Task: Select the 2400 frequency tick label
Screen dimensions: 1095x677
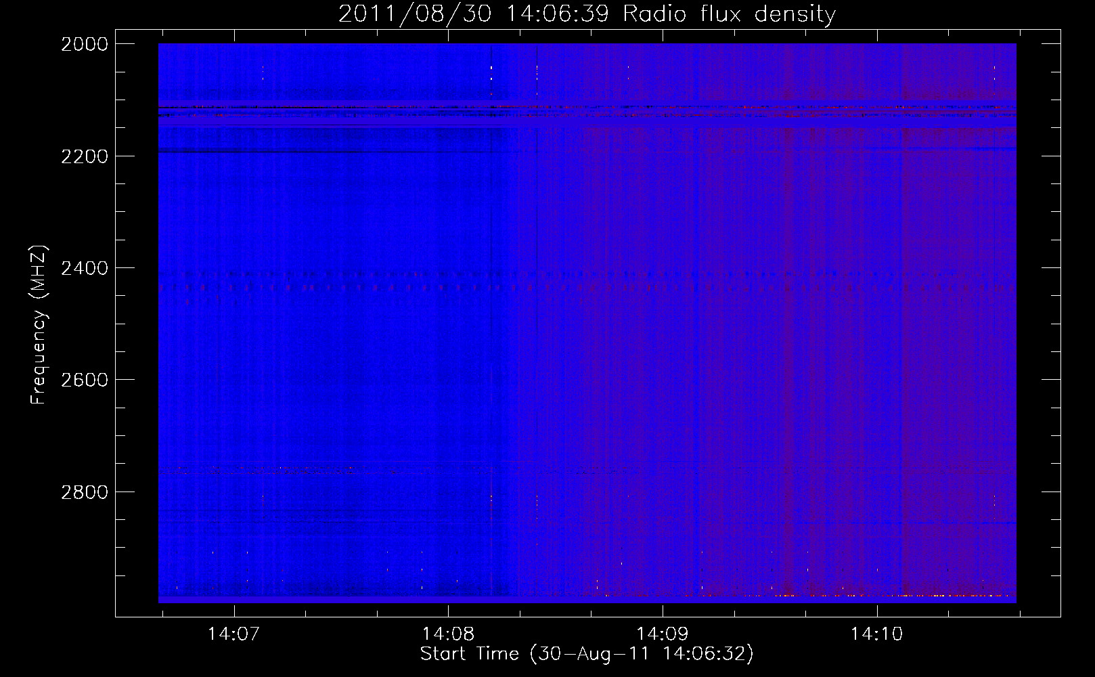Action: coord(85,269)
